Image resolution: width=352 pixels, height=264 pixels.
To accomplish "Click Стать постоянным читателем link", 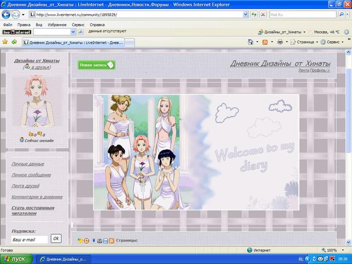I will coord(33,210).
